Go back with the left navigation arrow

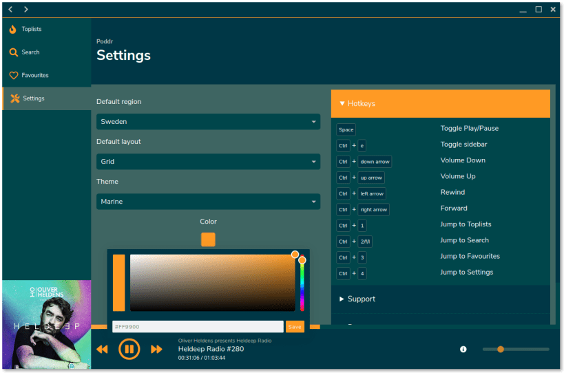click(x=10, y=10)
